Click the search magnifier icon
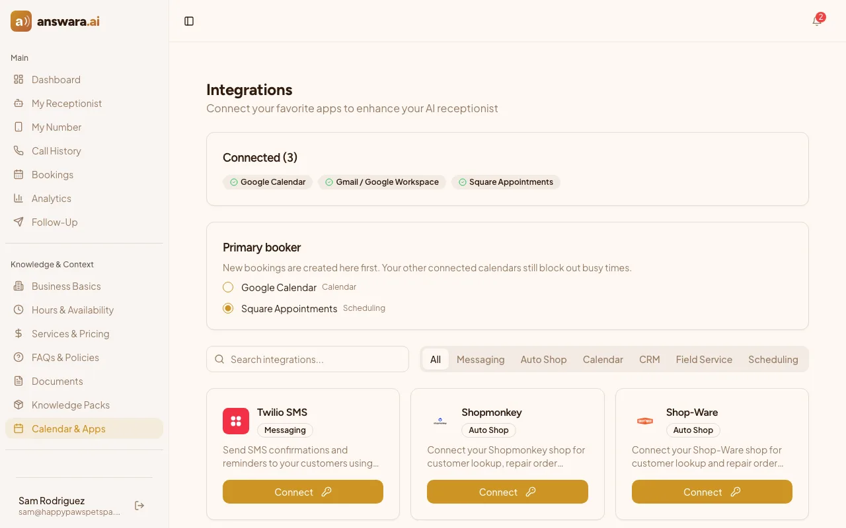Screen dimensions: 846x528 pos(220,359)
